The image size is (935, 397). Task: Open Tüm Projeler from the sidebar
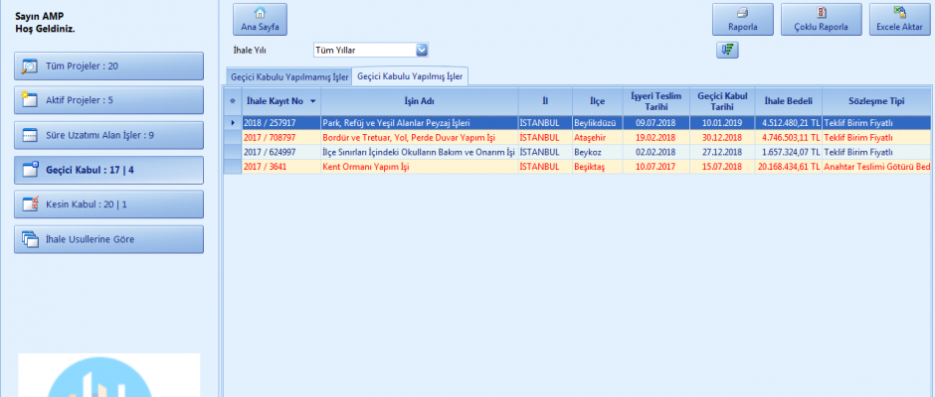point(109,66)
